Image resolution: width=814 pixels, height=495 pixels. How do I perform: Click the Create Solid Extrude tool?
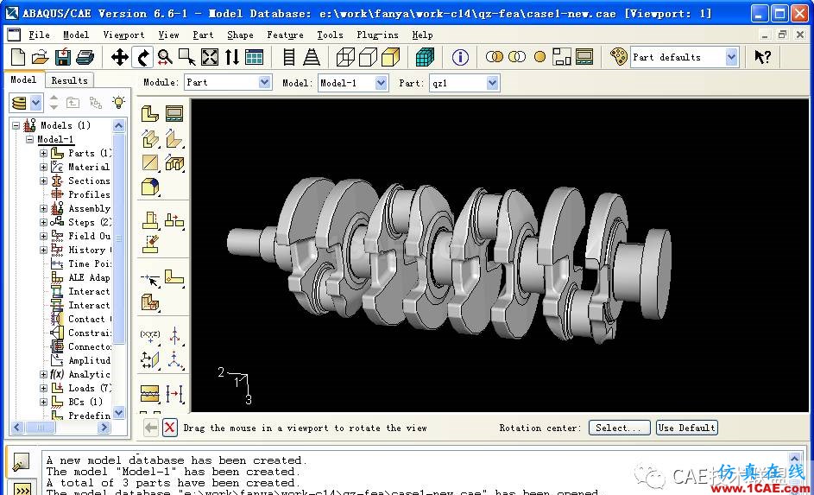tap(150, 139)
